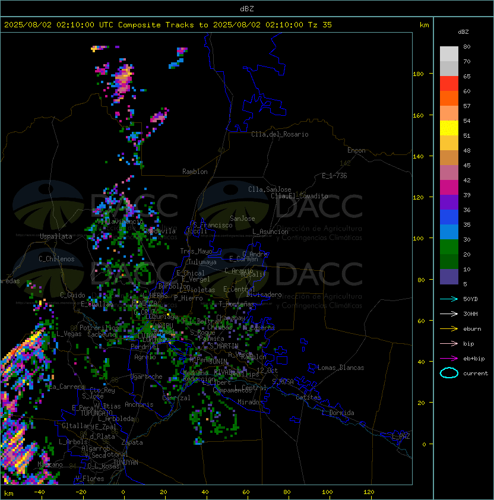The image size is (494, 500).
Task: Click the 'V_Flores' place label
Action: pyautogui.click(x=90, y=479)
